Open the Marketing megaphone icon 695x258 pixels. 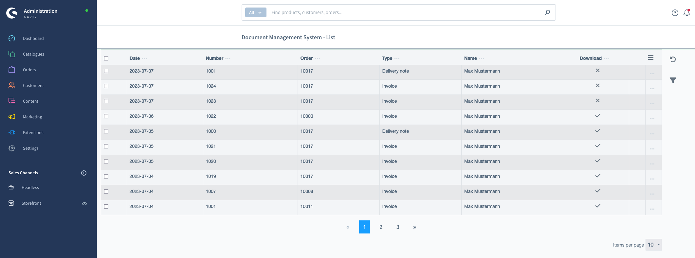12,117
